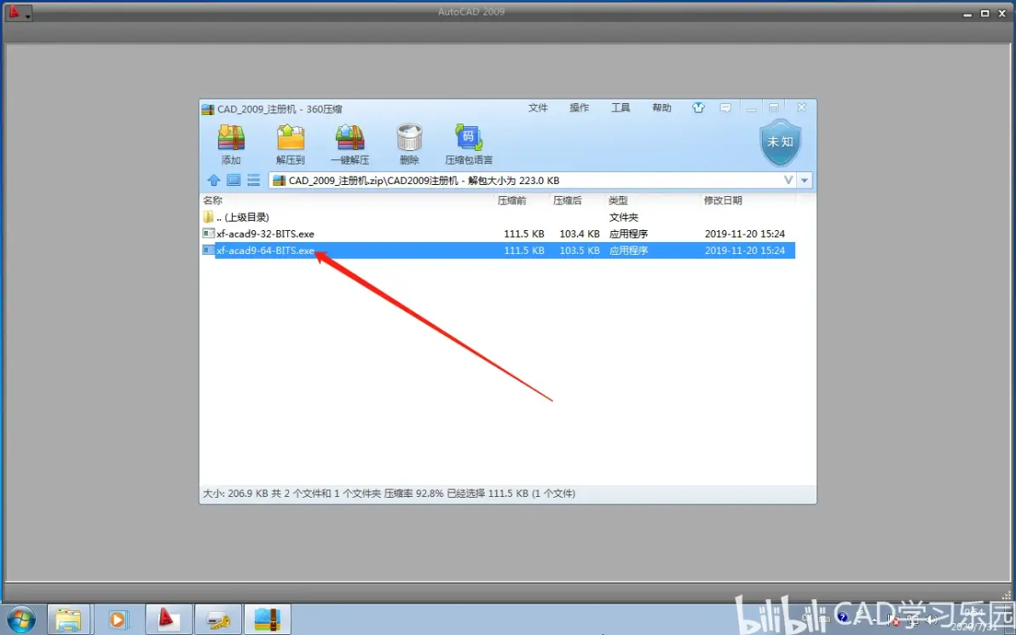Open the 压缩包语言 archive language tool

click(x=469, y=144)
